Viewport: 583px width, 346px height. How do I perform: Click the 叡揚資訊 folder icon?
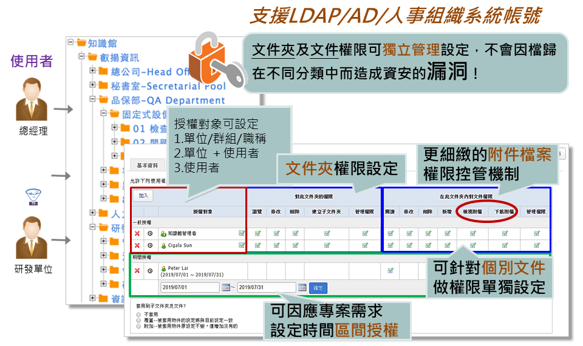click(x=93, y=57)
